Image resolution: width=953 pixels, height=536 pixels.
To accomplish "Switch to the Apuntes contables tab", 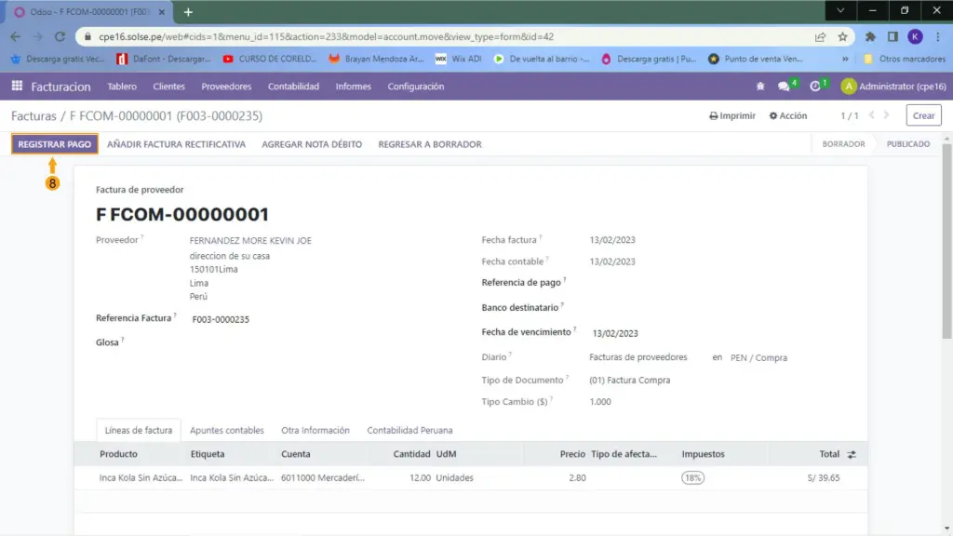I will 227,431.
